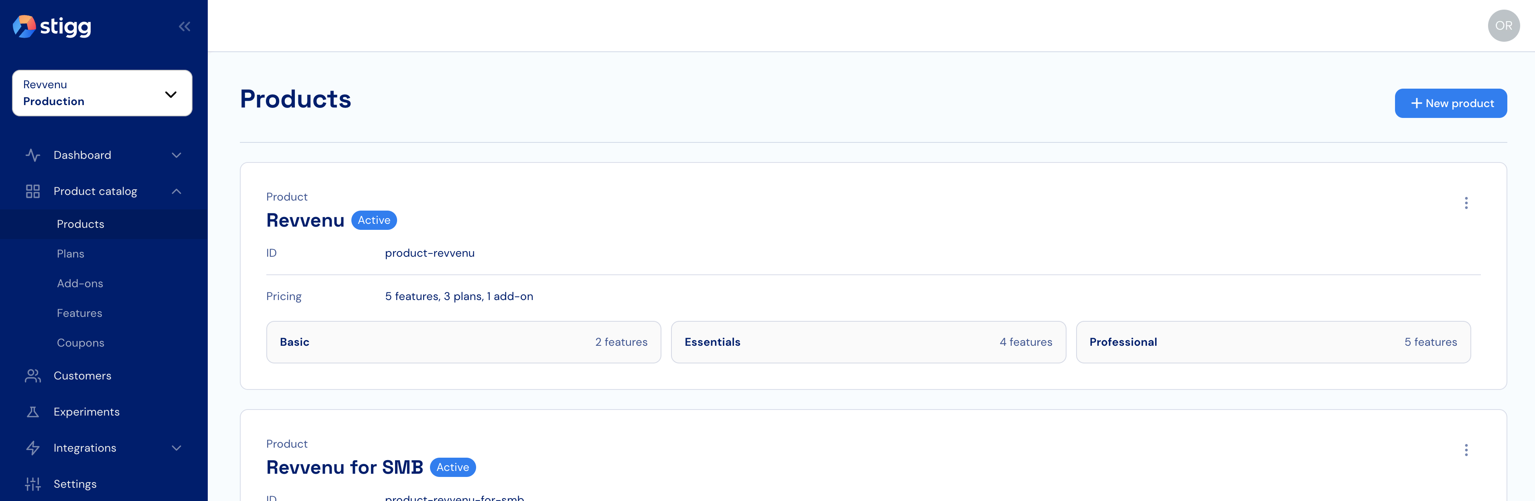Open the Basic plan card
1535x501 pixels.
464,343
